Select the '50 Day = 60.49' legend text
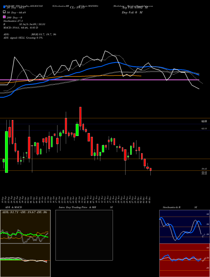Screen dimensions: 210x277 pos(16,12)
